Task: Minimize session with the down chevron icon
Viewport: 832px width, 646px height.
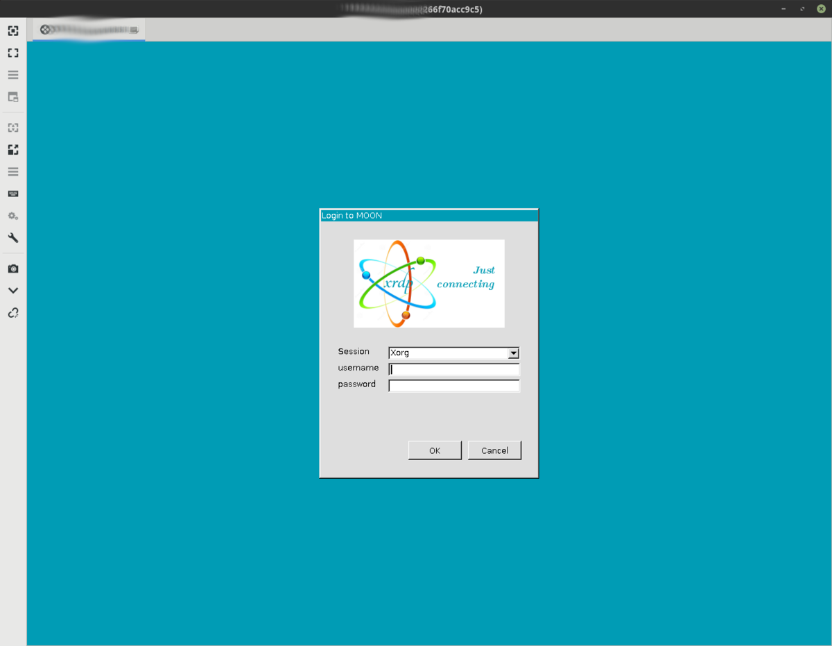Action: (13, 291)
